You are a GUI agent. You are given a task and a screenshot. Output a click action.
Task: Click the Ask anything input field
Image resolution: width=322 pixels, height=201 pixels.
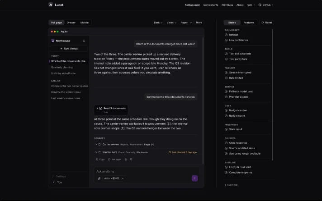pos(146,171)
